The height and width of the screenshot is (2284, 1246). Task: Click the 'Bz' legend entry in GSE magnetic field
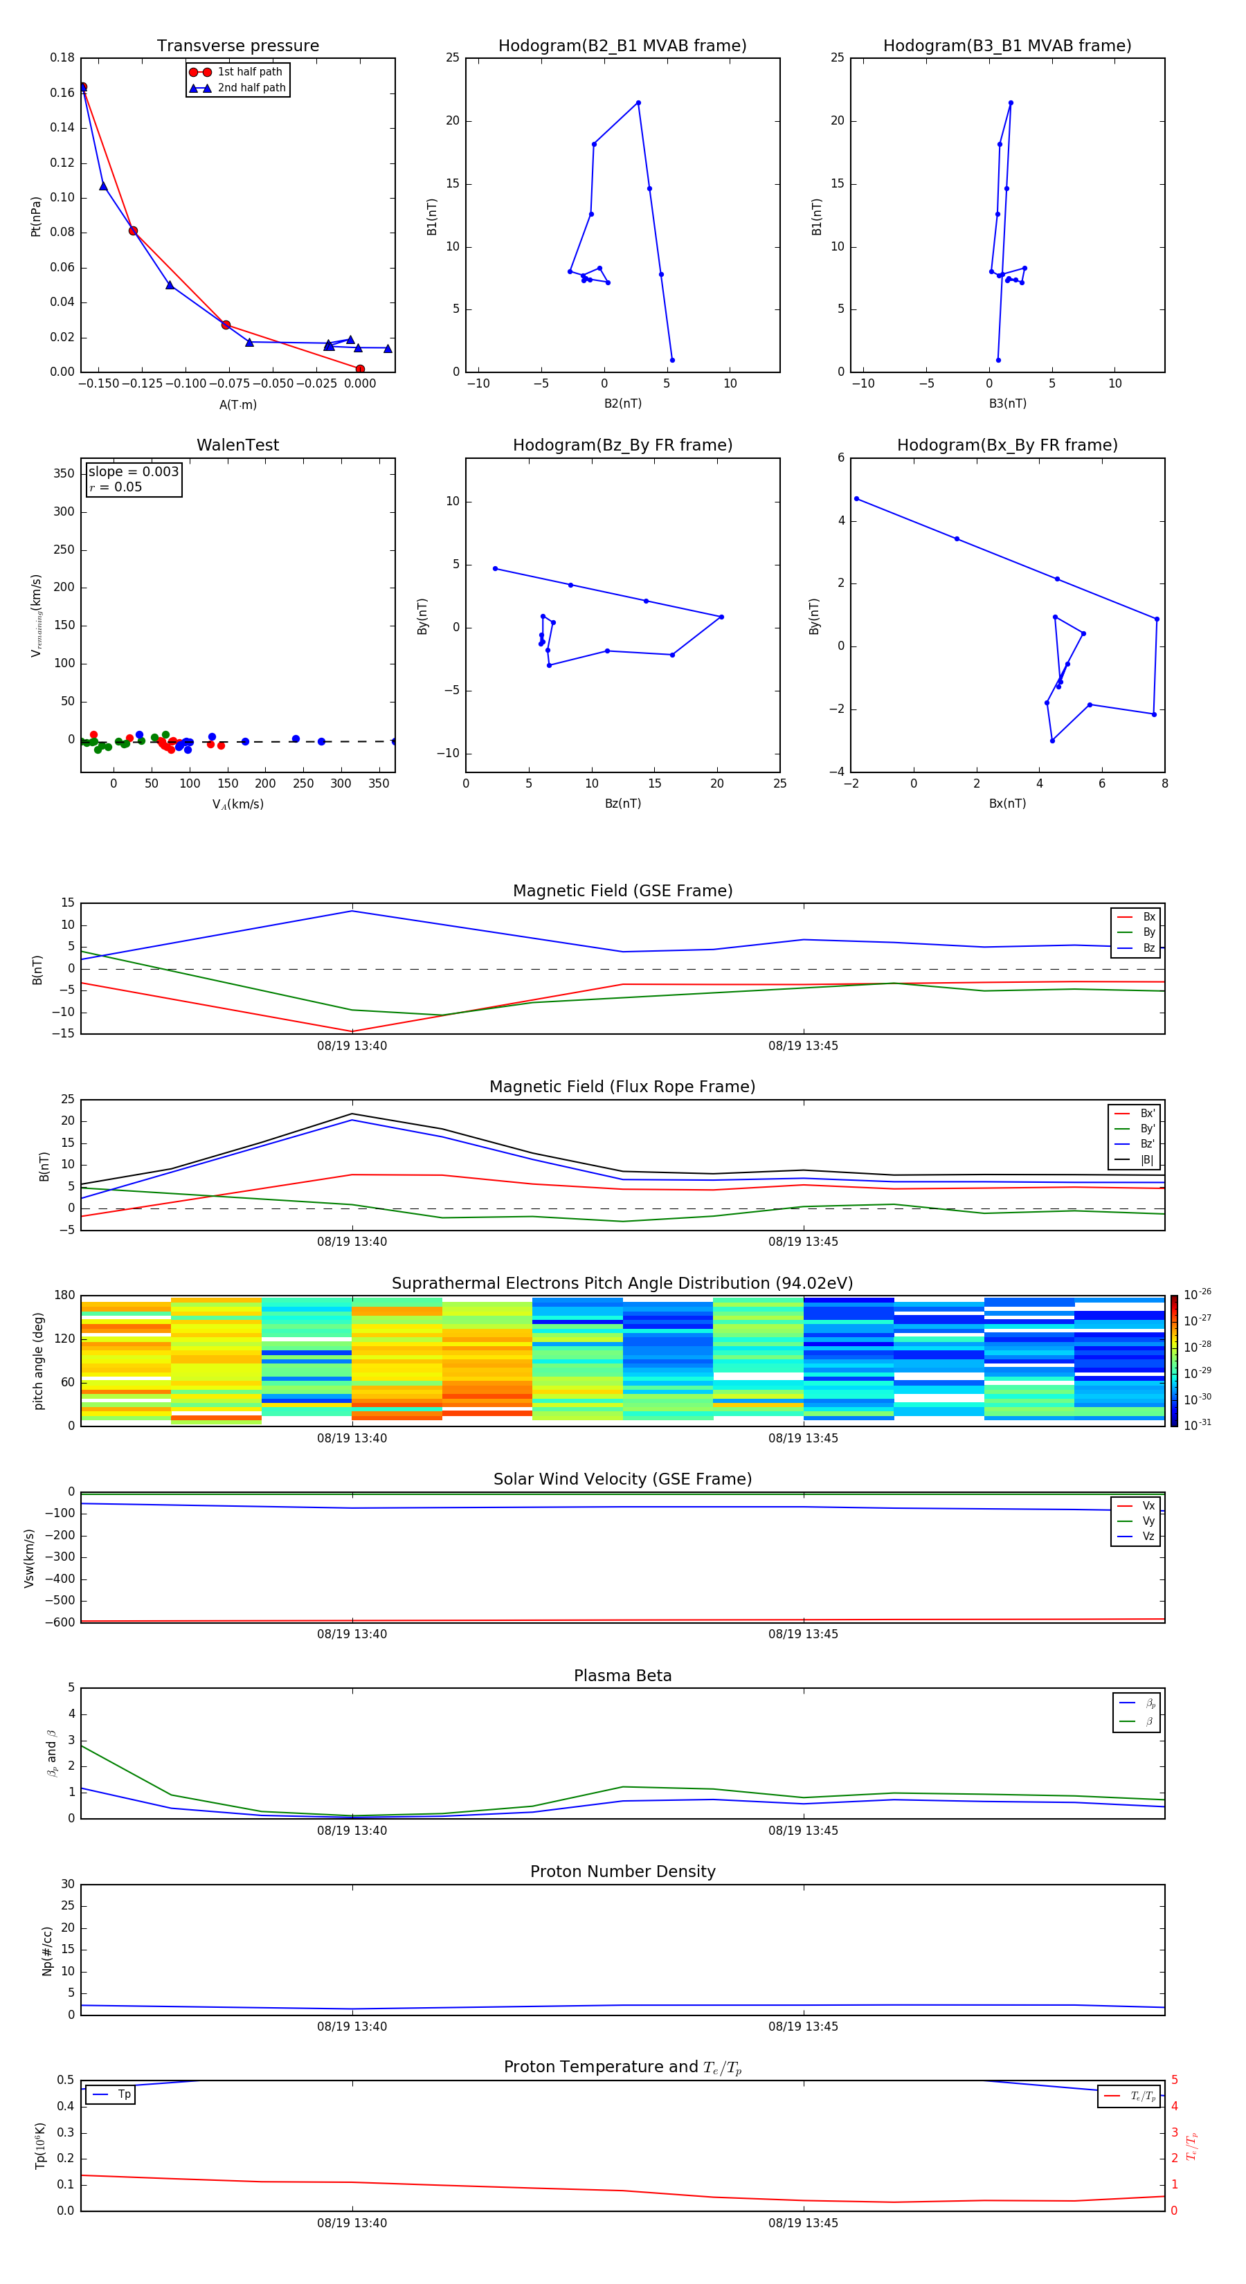1136,949
